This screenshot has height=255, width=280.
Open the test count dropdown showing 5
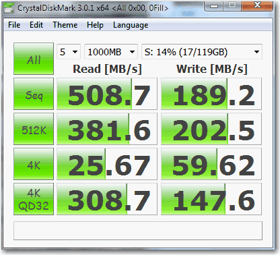pos(69,52)
